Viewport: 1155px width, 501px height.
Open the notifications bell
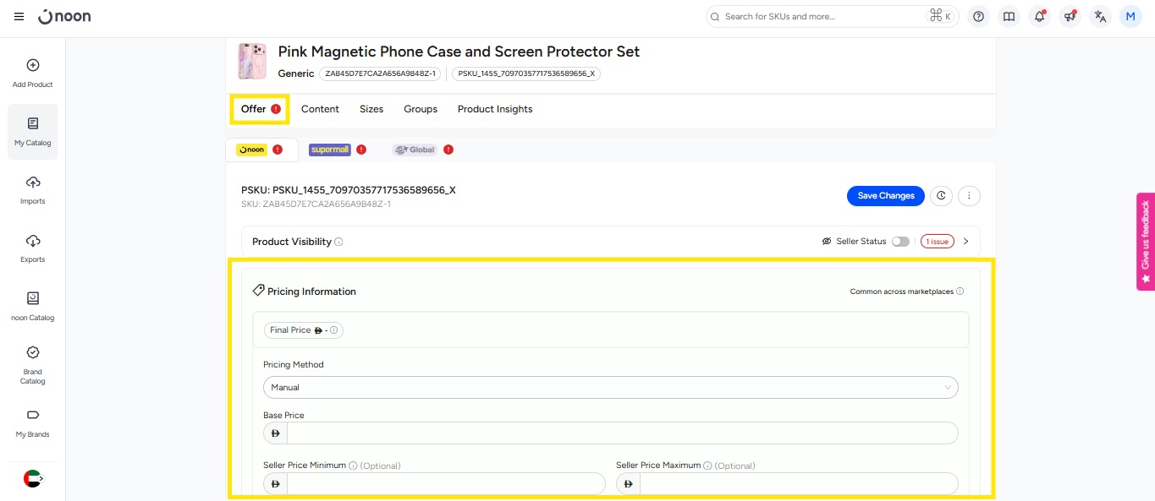(x=1040, y=17)
